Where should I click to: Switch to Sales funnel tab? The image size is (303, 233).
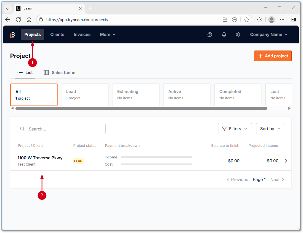pos(60,73)
